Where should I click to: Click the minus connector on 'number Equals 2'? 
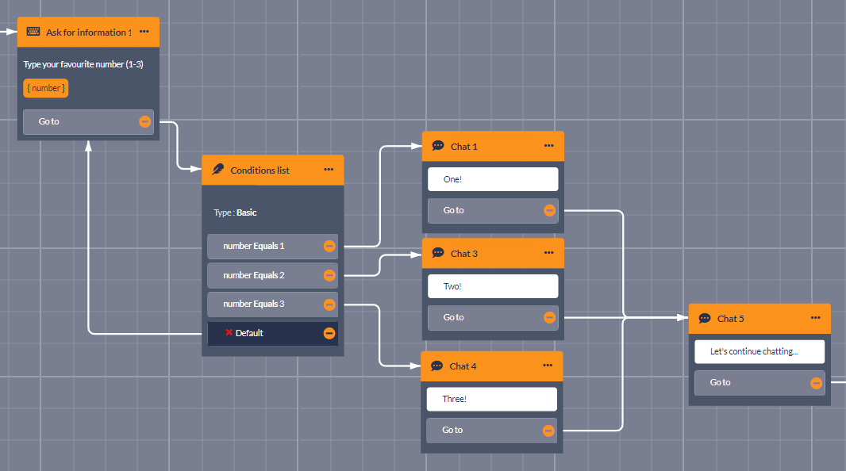[329, 275]
